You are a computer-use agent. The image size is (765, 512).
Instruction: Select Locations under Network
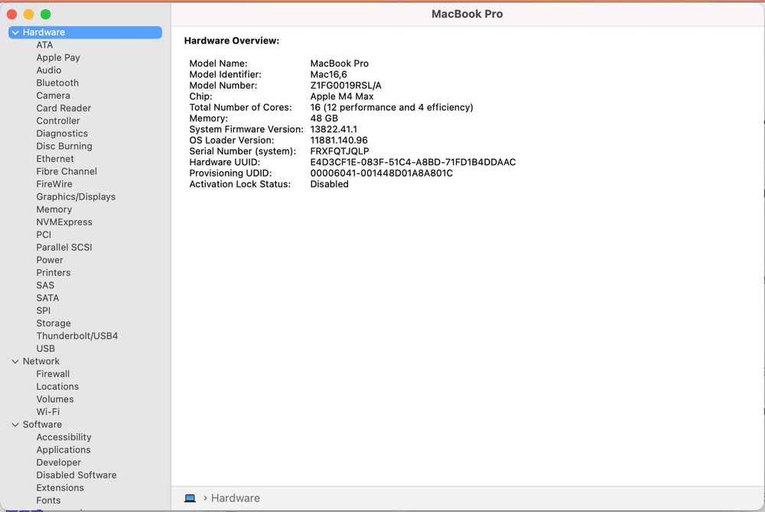click(57, 387)
